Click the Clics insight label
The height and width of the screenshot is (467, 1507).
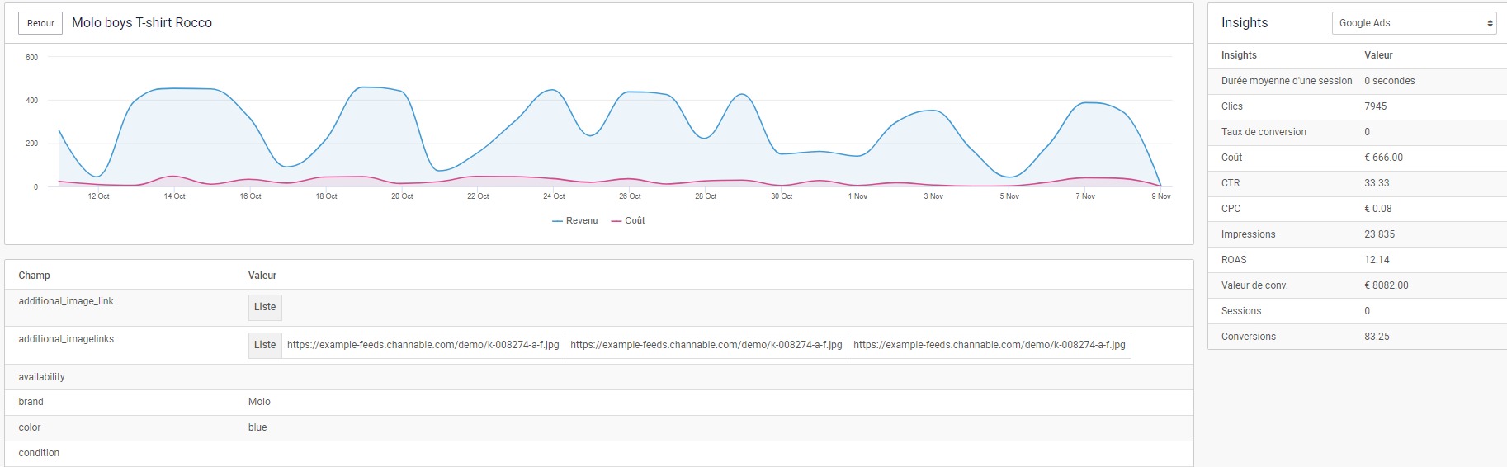1232,106
